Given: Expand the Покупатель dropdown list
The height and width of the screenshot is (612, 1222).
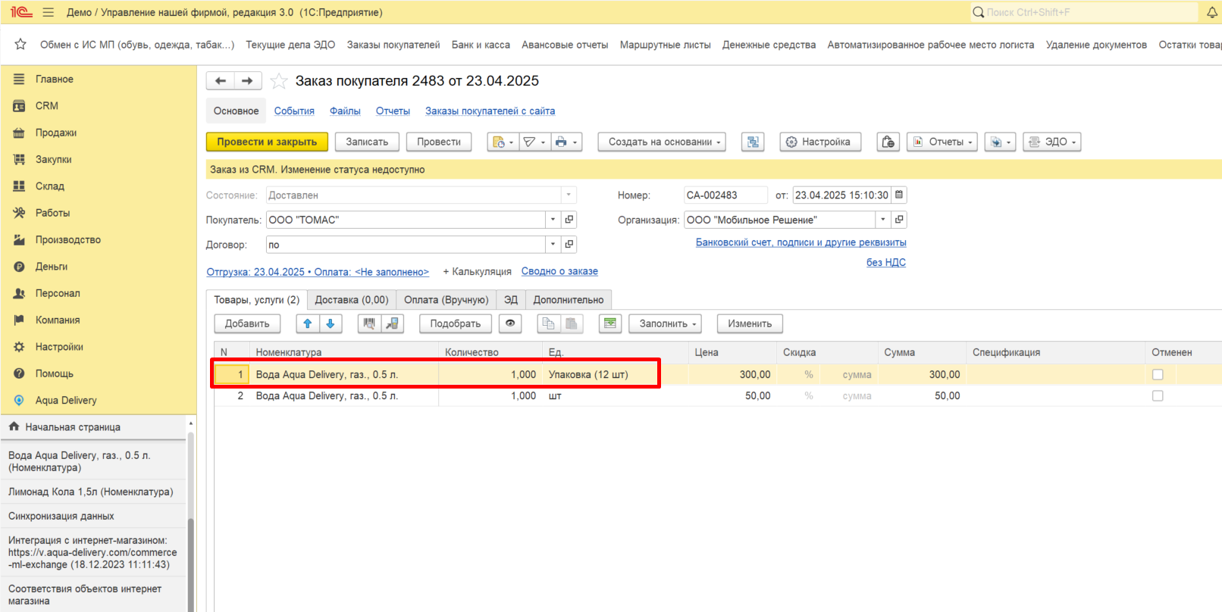Looking at the screenshot, I should coord(553,220).
